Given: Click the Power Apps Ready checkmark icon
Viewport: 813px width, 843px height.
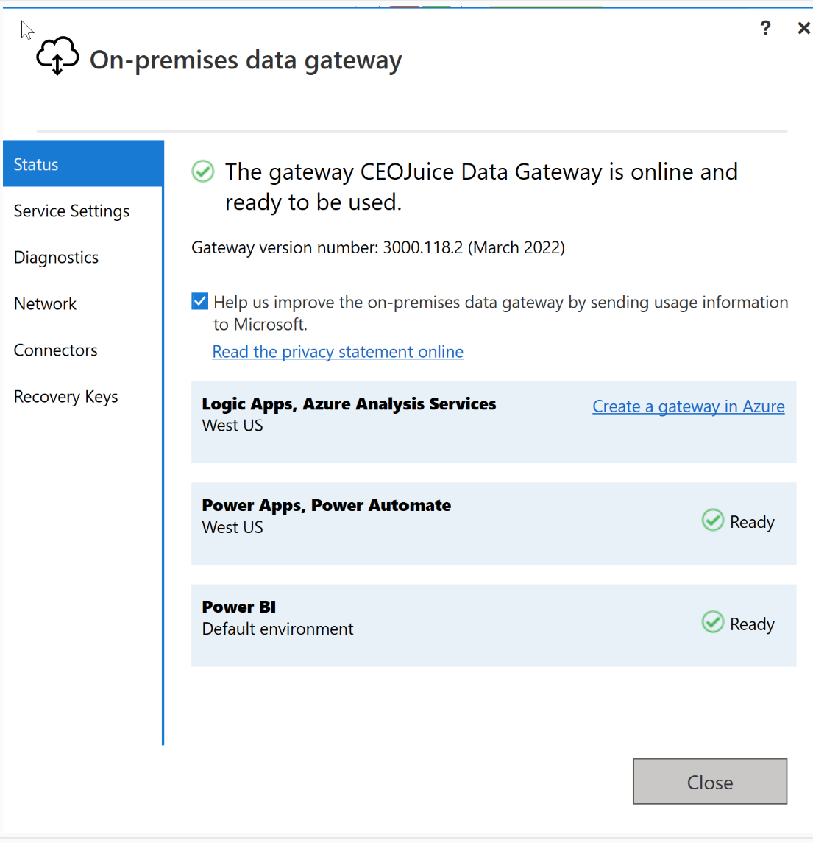Looking at the screenshot, I should tap(712, 521).
